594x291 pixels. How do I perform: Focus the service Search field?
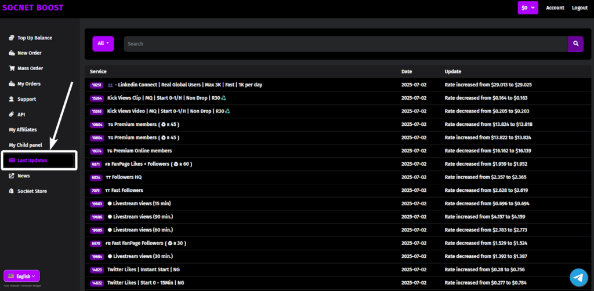point(345,43)
